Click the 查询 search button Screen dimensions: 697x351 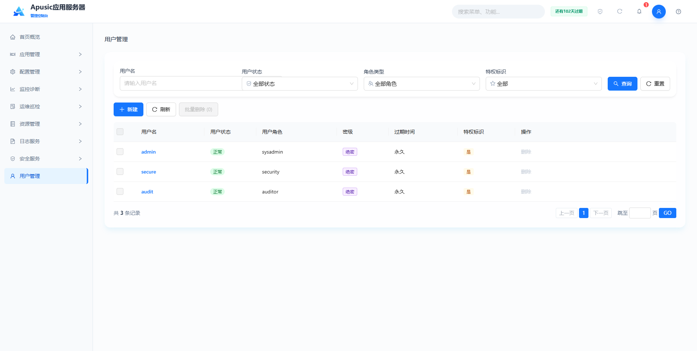[622, 84]
